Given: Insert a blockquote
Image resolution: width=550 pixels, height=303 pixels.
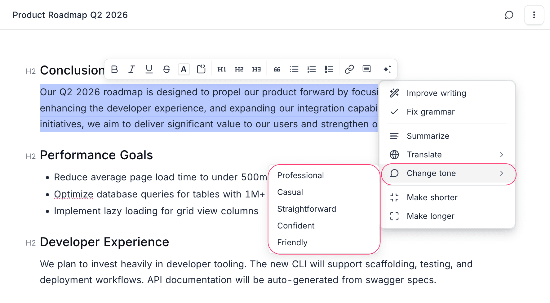Looking at the screenshot, I should click(x=277, y=69).
